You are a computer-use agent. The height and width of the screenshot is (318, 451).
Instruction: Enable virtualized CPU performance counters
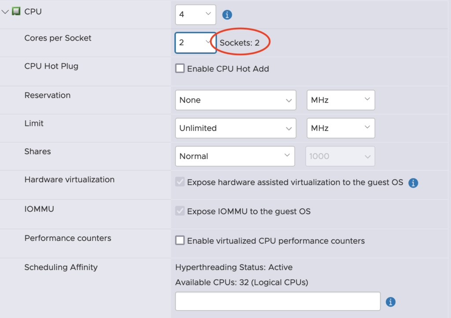(x=180, y=240)
